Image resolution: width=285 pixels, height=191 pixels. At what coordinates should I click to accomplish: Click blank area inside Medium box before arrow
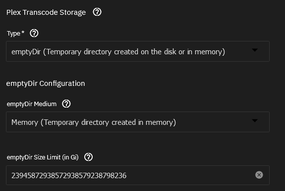[x=213, y=122]
